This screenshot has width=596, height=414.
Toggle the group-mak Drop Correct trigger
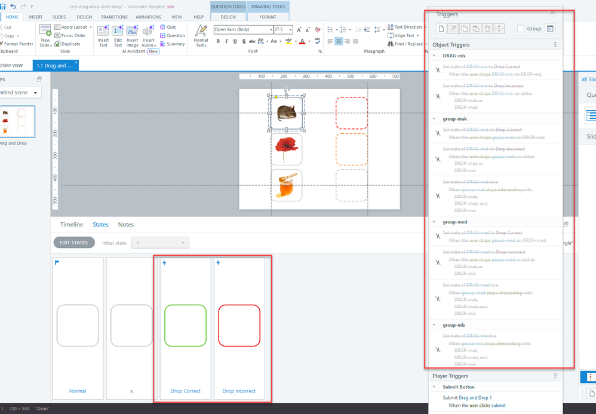click(x=437, y=133)
